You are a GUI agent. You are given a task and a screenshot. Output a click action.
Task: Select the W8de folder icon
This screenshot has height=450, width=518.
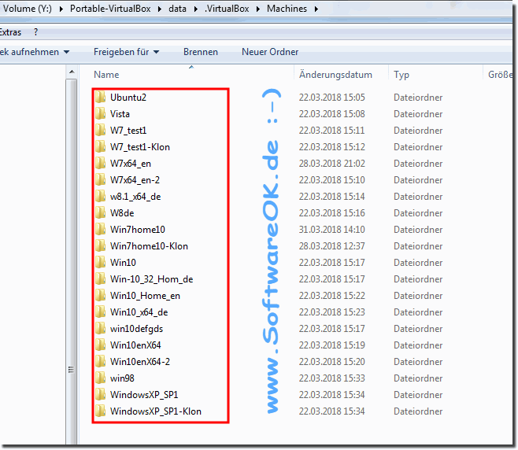click(101, 213)
